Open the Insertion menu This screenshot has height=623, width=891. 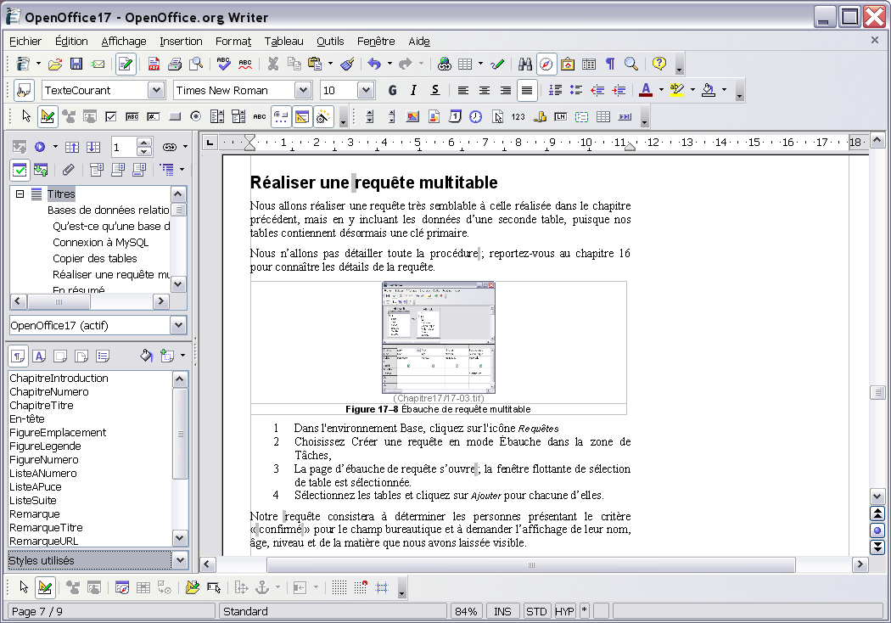tap(181, 42)
